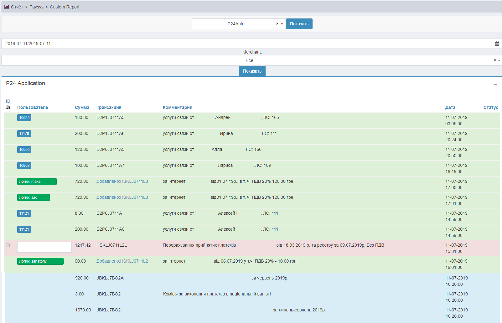Image resolution: width=502 pixels, height=323 pixels.
Task: Open user badge 16525
Action: [x=24, y=118]
